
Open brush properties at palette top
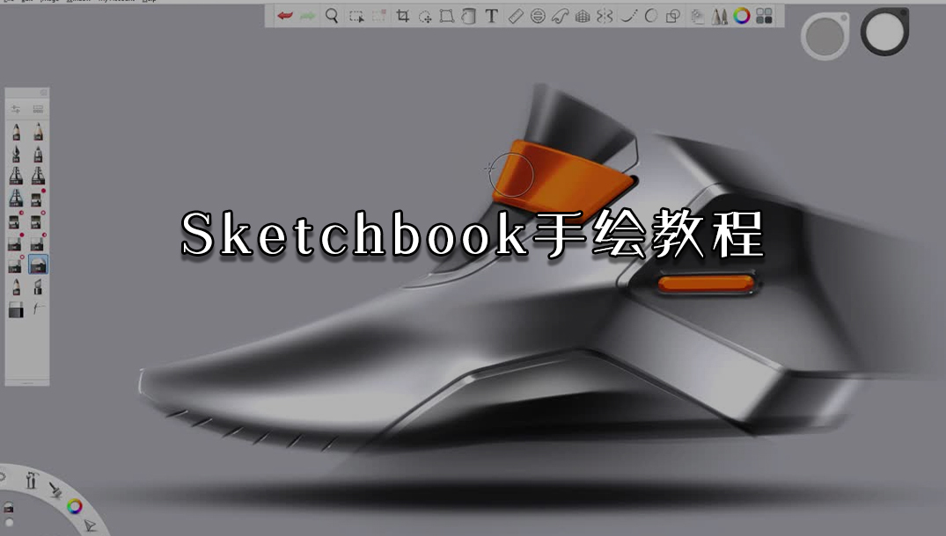pyautogui.click(x=16, y=110)
